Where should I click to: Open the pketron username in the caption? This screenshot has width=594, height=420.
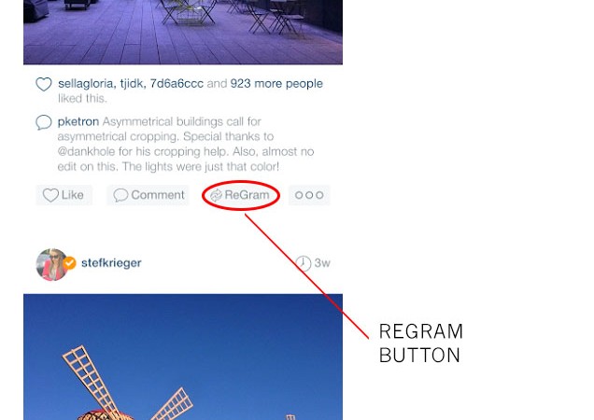tap(78, 122)
